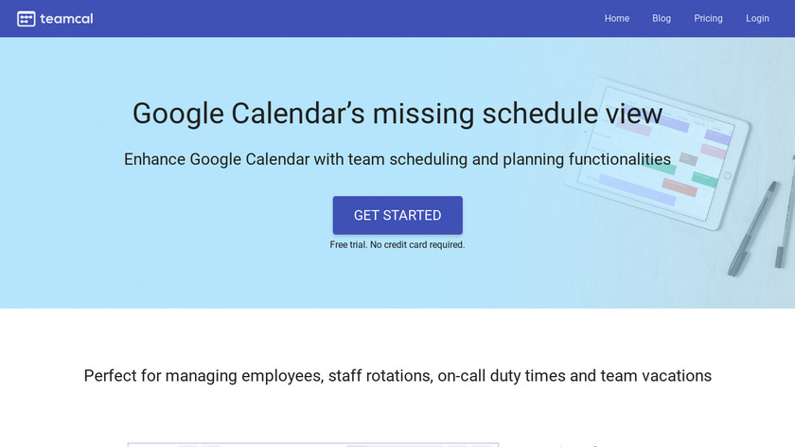Click the teamcal wordmark text
795x447 pixels.
pyautogui.click(x=66, y=19)
